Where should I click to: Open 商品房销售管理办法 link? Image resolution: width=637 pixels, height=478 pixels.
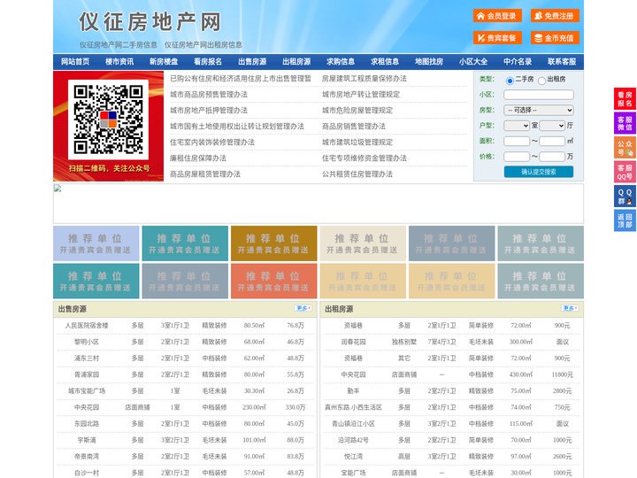pos(354,126)
